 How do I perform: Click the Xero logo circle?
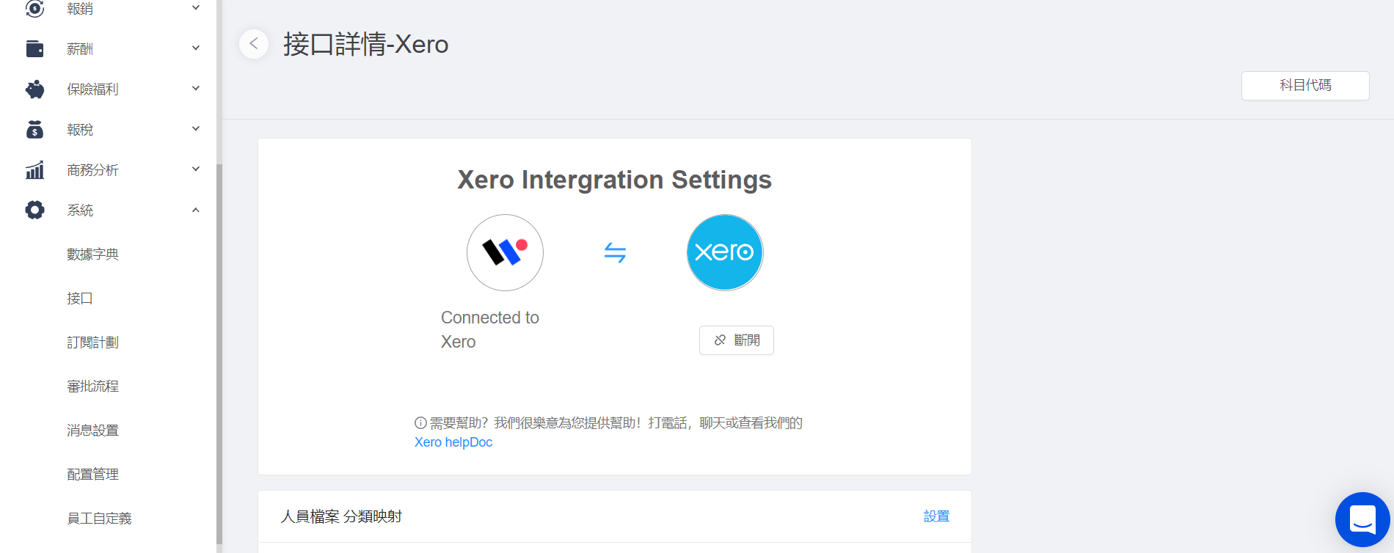click(725, 252)
